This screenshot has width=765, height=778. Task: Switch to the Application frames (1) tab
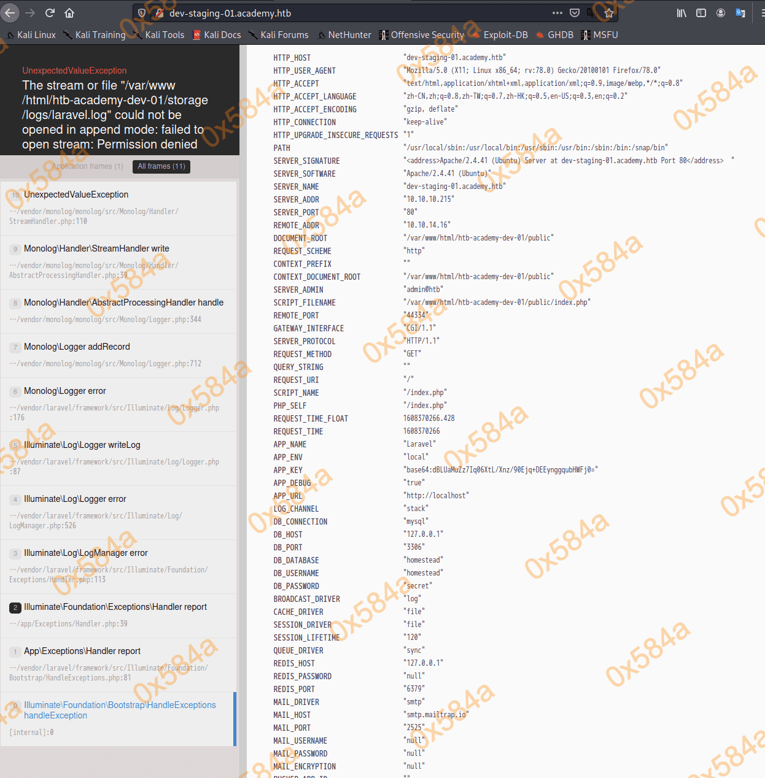click(x=87, y=166)
